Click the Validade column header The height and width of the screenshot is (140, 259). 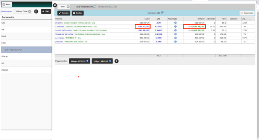click(234, 19)
